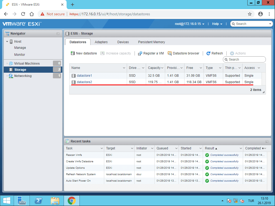Click the TUR language indicator
This screenshot has width=275, height=206.
[251, 201]
